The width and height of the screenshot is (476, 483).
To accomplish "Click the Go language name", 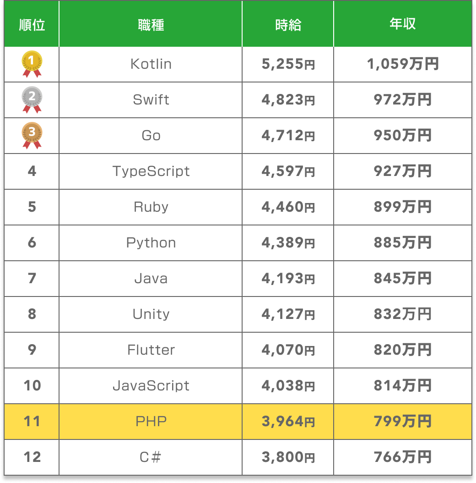I will pos(151,136).
